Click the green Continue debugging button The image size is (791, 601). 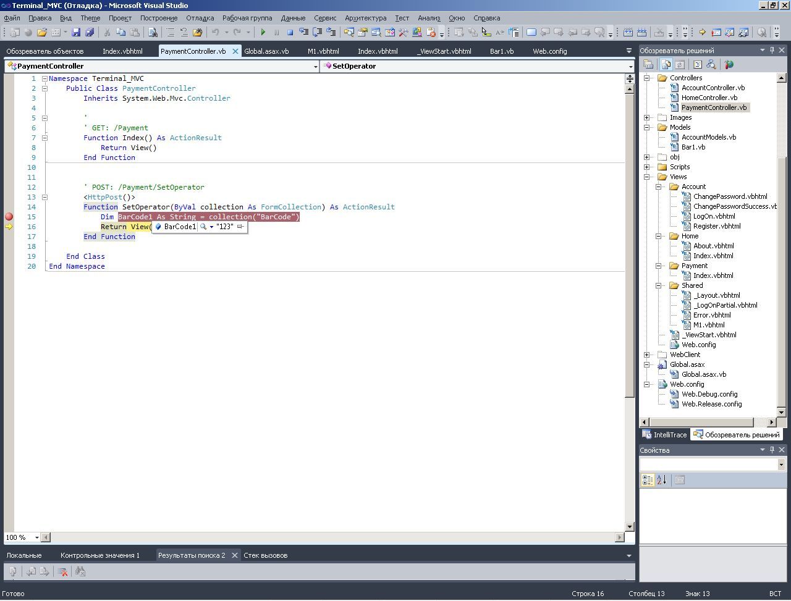coord(263,33)
